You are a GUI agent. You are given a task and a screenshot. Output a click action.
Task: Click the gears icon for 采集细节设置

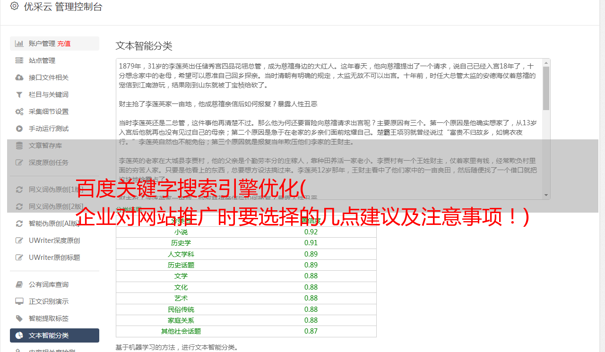click(19, 112)
